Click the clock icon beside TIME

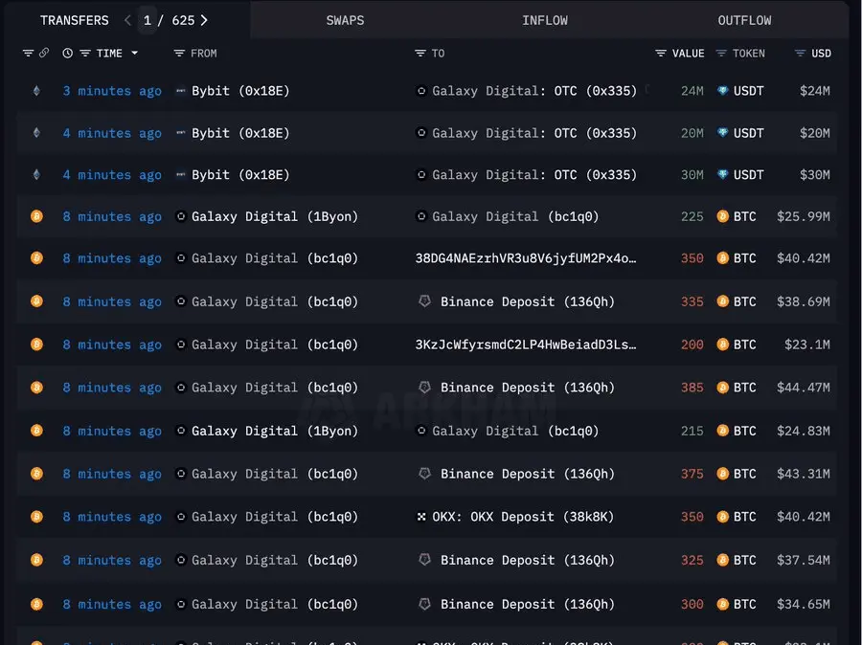pos(68,54)
